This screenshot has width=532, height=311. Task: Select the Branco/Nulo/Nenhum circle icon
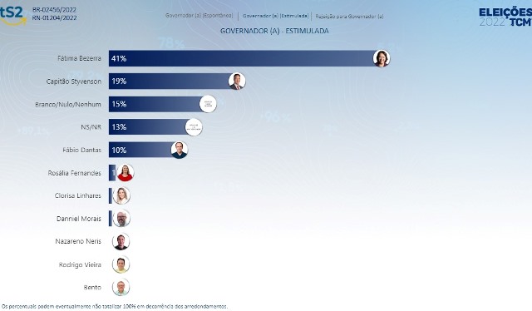click(208, 104)
